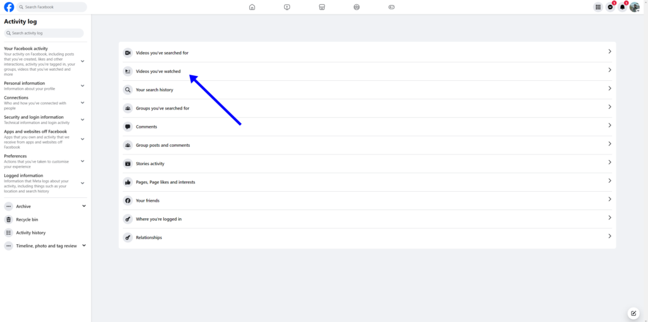The width and height of the screenshot is (648, 322).
Task: Open the Gaming icon in top bar
Action: tap(391, 7)
